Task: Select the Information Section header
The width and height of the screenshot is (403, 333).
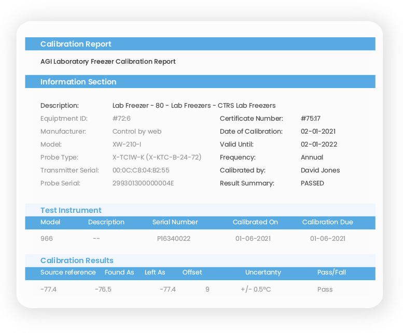Action: coord(200,82)
